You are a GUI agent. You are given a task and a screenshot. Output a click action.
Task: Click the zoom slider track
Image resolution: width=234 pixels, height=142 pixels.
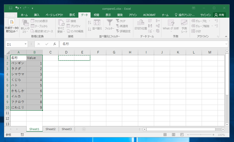pyautogui.click(x=201, y=135)
